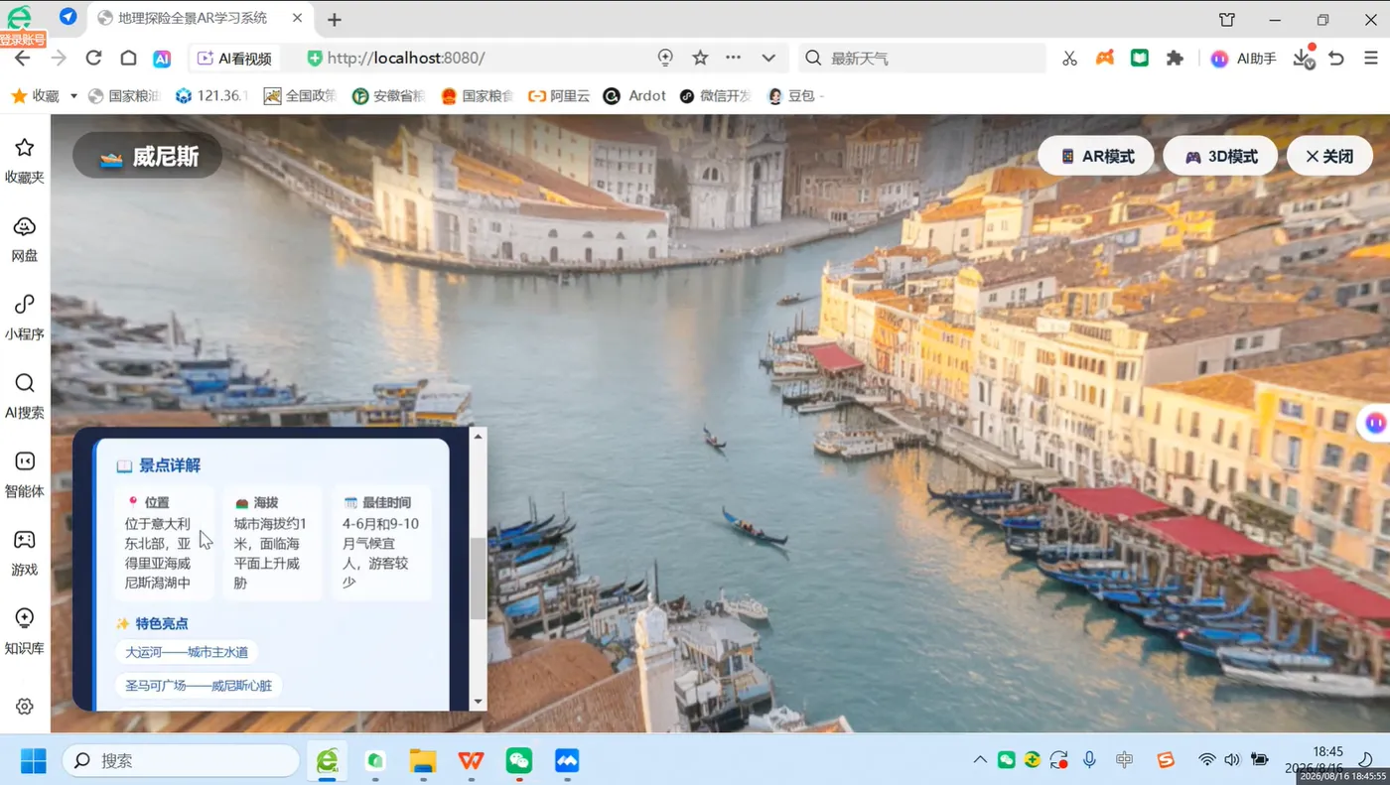Open the 收藏夹 sidebar icon
The width and height of the screenshot is (1390, 785).
pos(24,160)
